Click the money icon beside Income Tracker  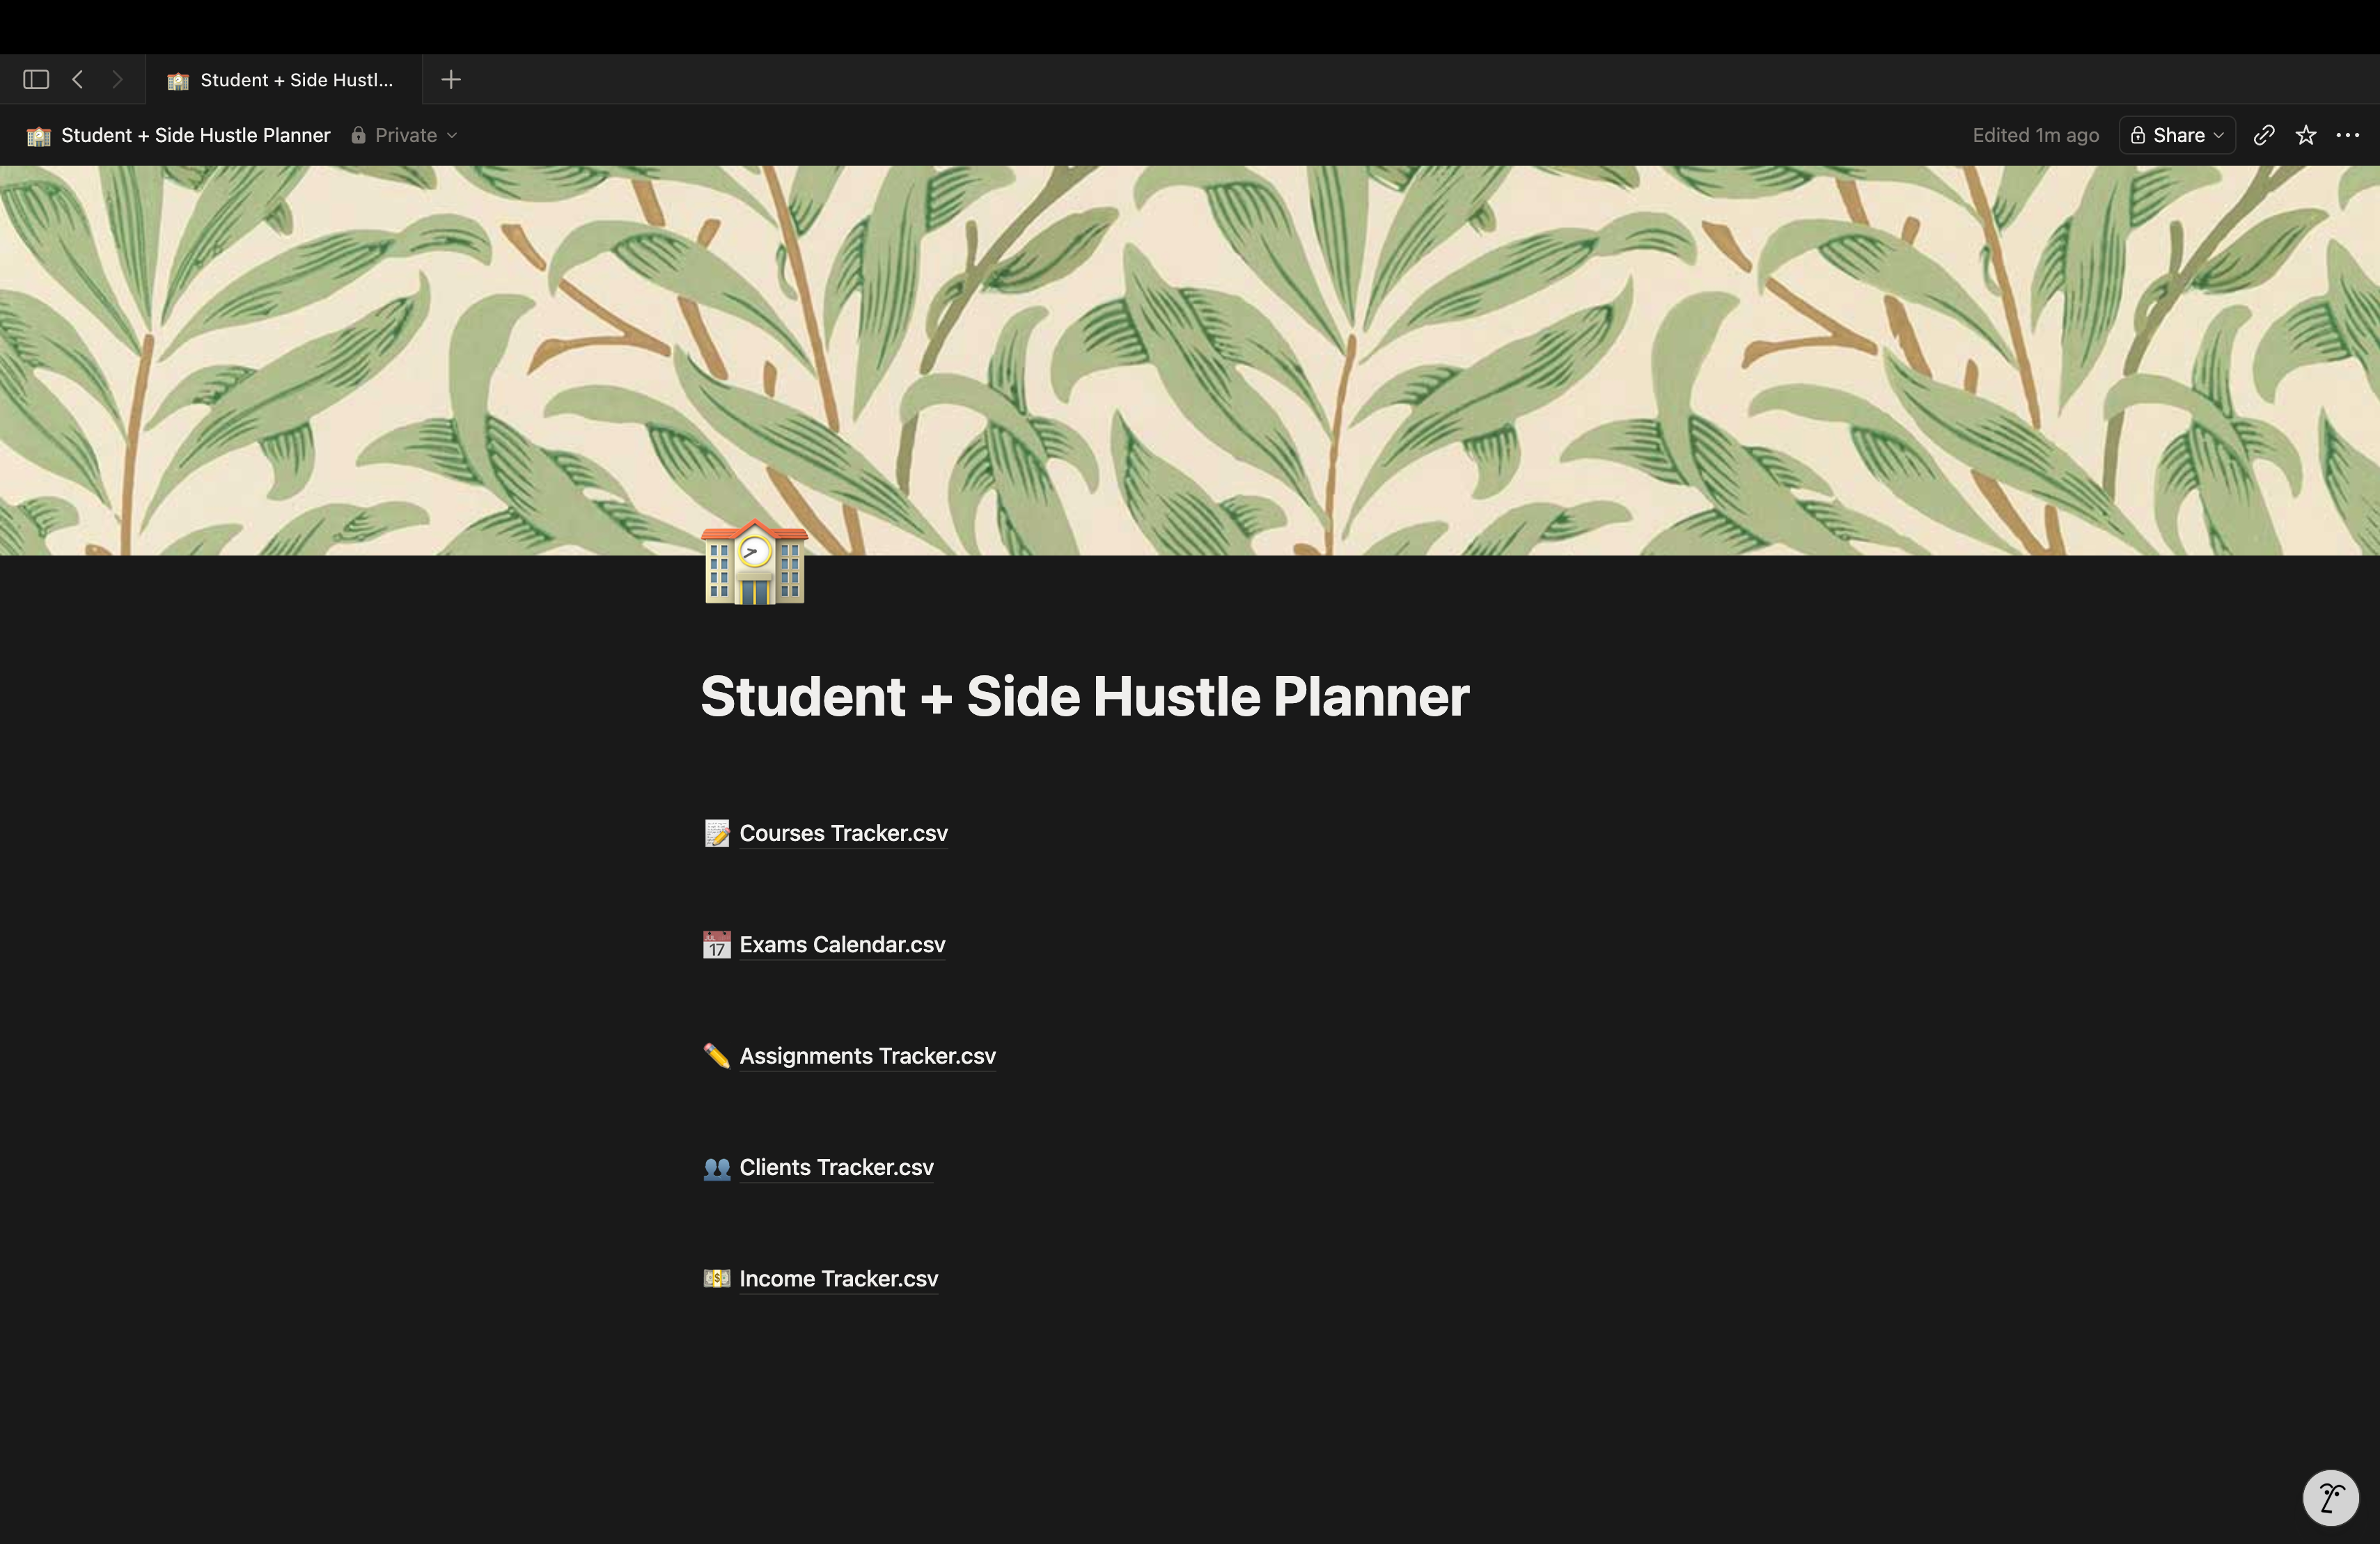[717, 1278]
